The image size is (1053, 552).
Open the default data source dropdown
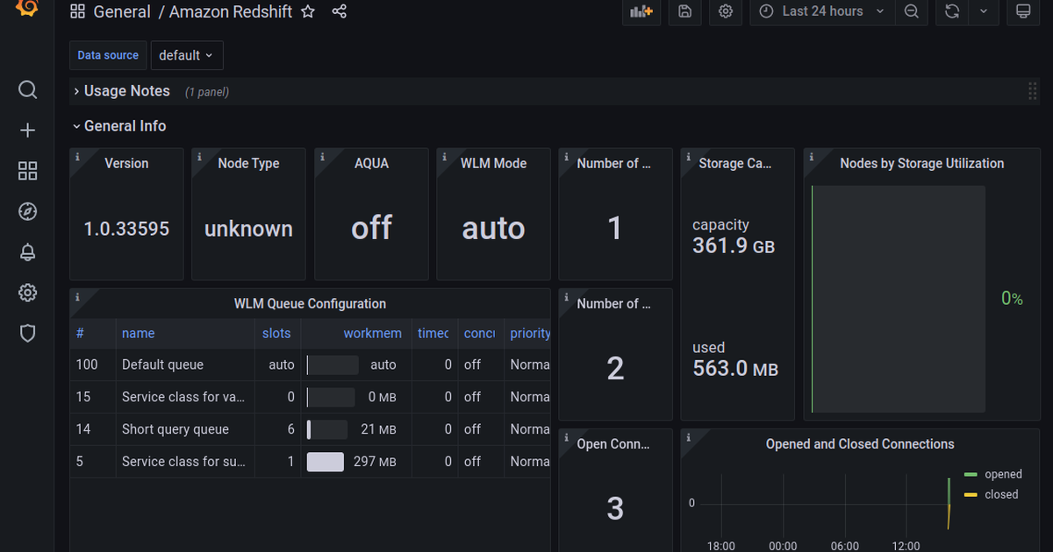pyautogui.click(x=187, y=55)
